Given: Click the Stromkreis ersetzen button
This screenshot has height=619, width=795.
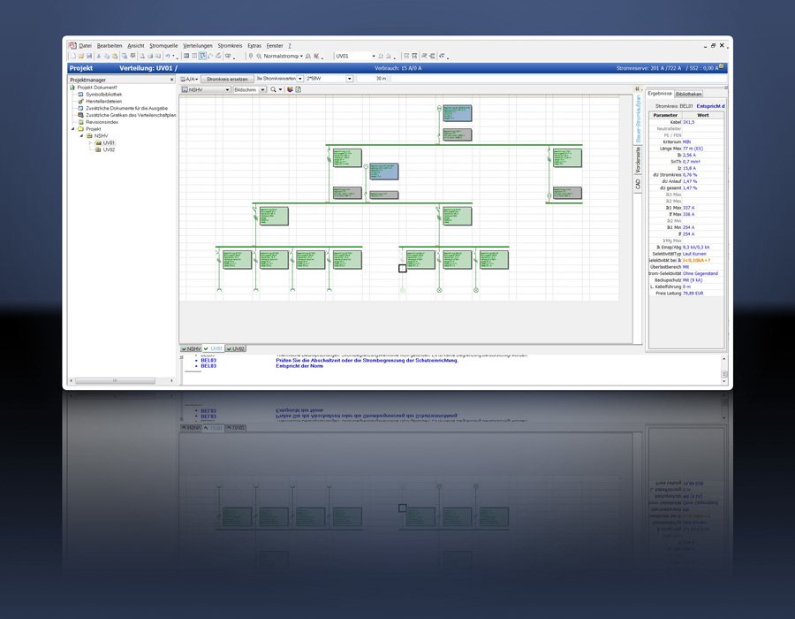Looking at the screenshot, I should (x=227, y=80).
